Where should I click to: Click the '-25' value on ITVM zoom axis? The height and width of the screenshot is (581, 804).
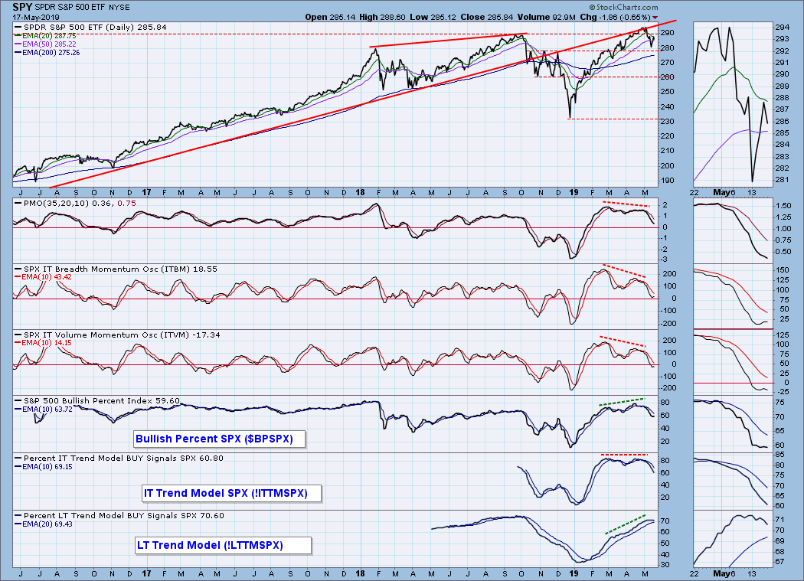(x=783, y=392)
